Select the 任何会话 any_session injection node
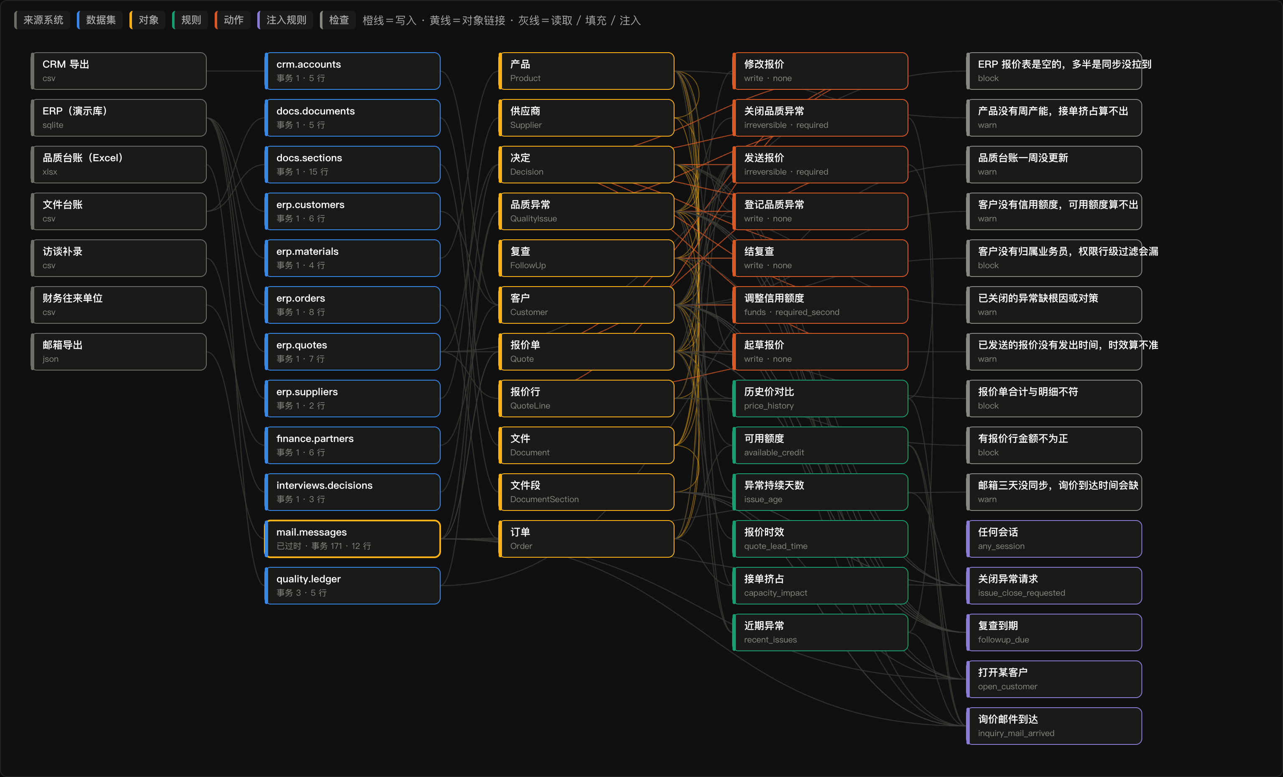1283x777 pixels. click(x=1054, y=538)
